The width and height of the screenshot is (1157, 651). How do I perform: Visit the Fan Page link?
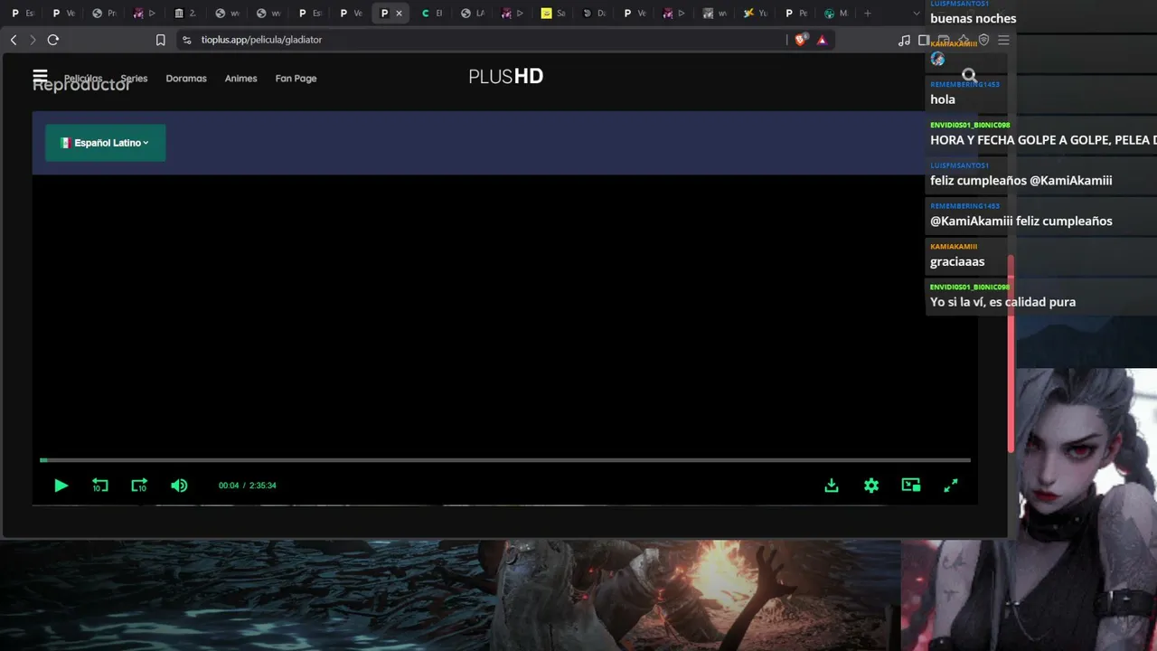pyautogui.click(x=296, y=79)
